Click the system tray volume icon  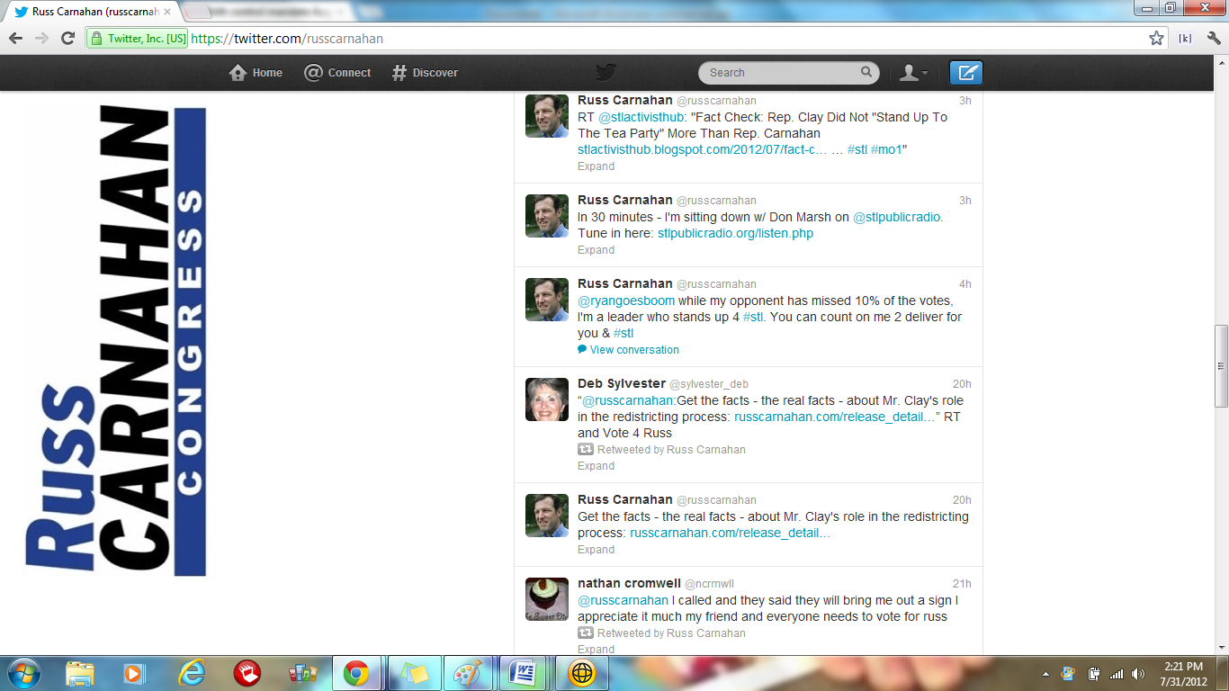tap(1138, 673)
